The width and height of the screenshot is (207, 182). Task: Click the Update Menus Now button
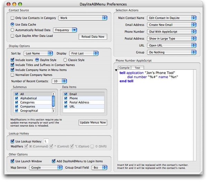93,123
